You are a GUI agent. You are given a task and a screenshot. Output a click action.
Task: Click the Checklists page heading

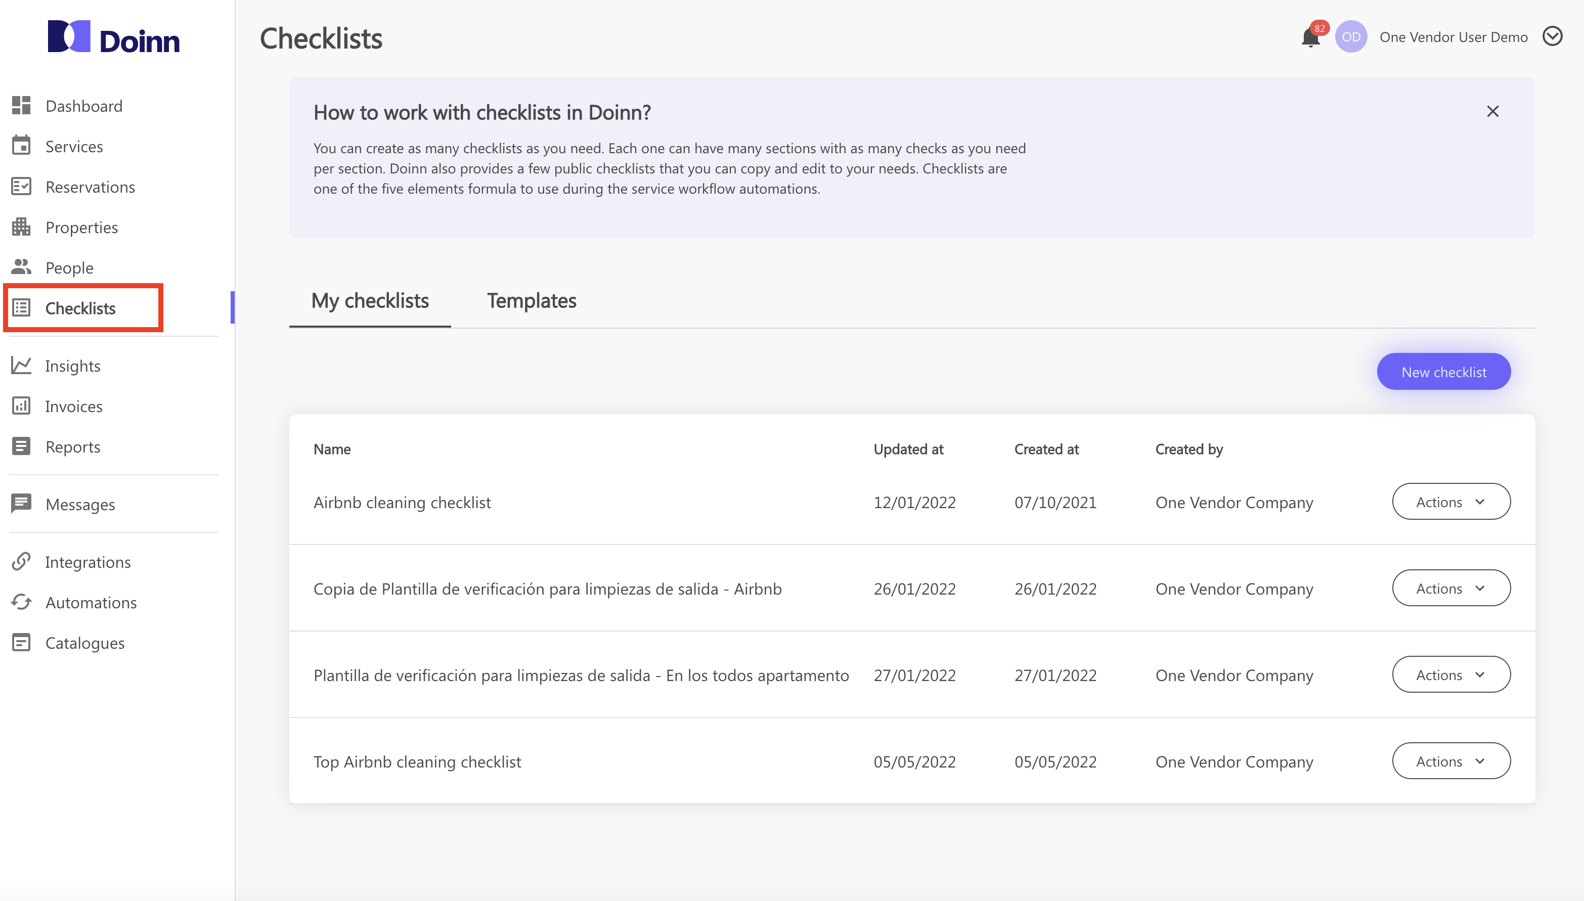(x=321, y=38)
